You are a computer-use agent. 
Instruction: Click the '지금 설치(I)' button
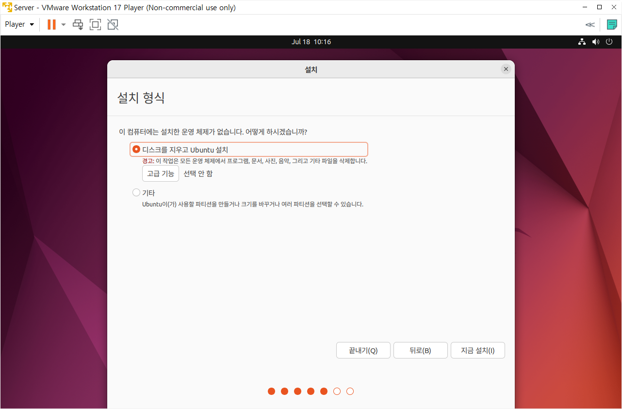tap(478, 351)
